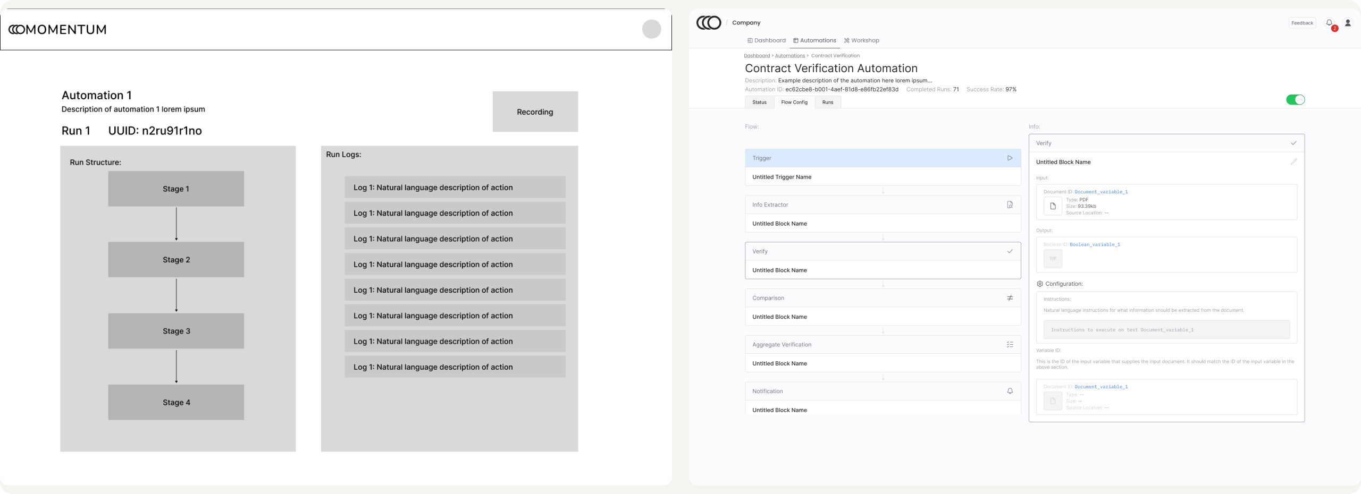Click the bell icon on the Notification block
Viewport: 1361px width, 494px height.
click(1010, 391)
